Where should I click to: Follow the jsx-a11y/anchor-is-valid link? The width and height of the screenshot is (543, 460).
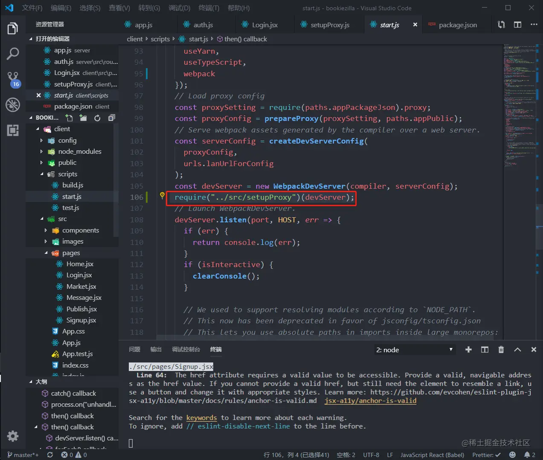tap(370, 401)
